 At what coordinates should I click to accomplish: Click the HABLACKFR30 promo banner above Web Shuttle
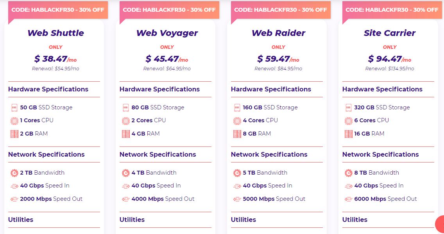(x=58, y=10)
